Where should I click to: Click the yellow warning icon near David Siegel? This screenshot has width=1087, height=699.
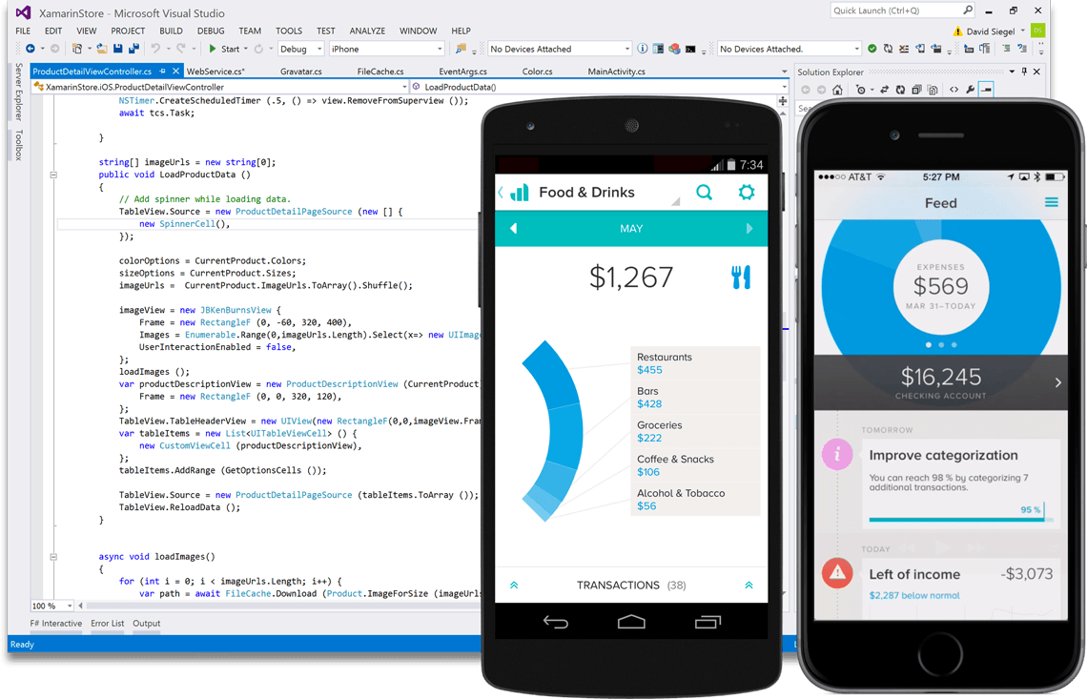[957, 31]
